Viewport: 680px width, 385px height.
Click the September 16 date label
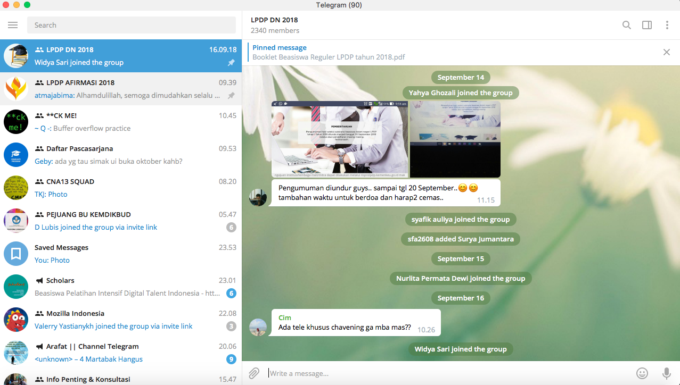click(x=461, y=298)
